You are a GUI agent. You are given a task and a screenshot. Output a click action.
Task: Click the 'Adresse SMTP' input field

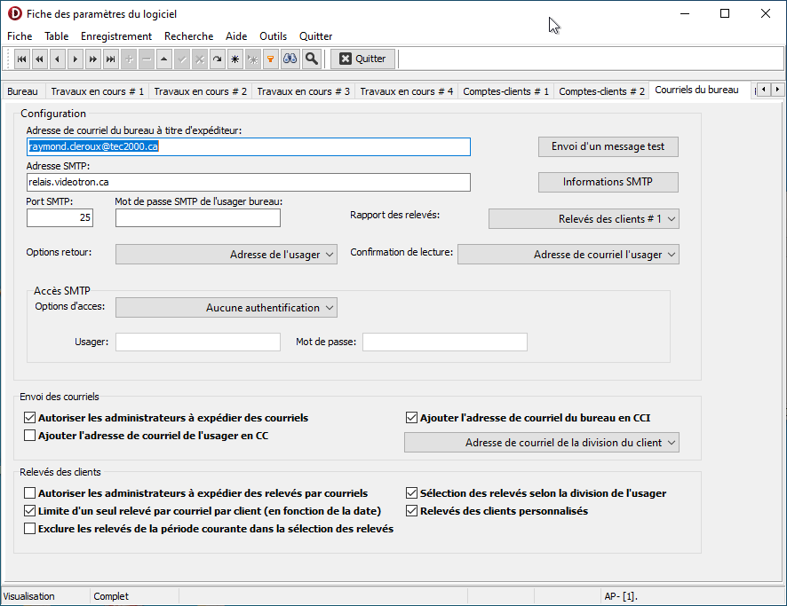(x=249, y=182)
